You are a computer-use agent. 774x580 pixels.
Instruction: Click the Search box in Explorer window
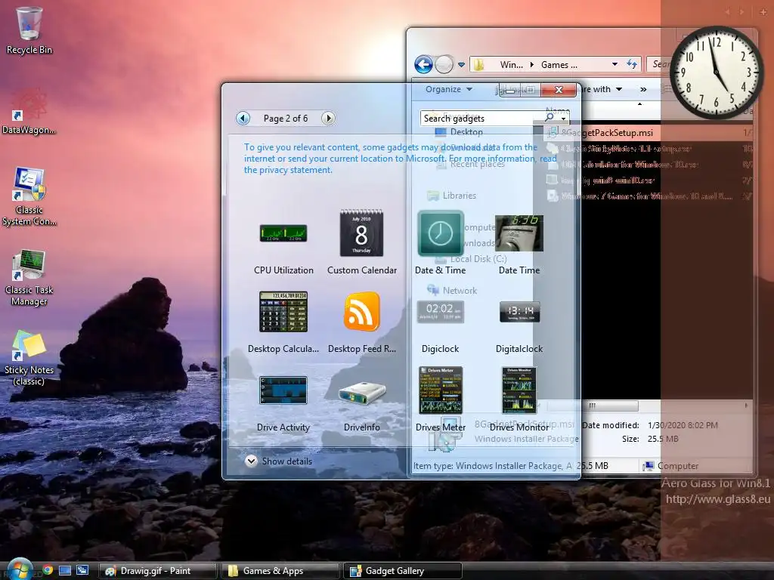[x=658, y=64]
